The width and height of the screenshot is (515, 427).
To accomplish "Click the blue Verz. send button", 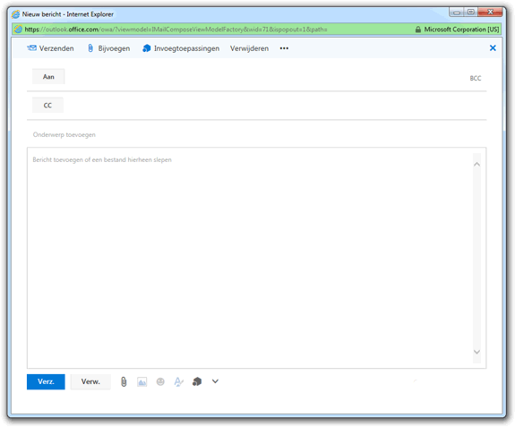I will pos(46,381).
